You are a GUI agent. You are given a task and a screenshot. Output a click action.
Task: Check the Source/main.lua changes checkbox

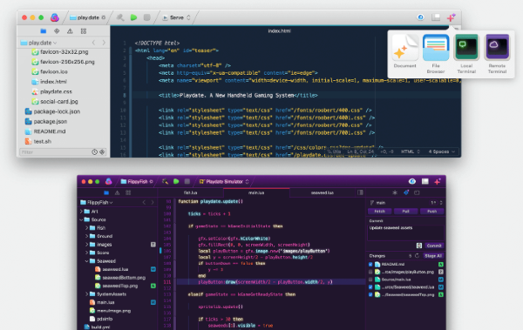(370, 279)
